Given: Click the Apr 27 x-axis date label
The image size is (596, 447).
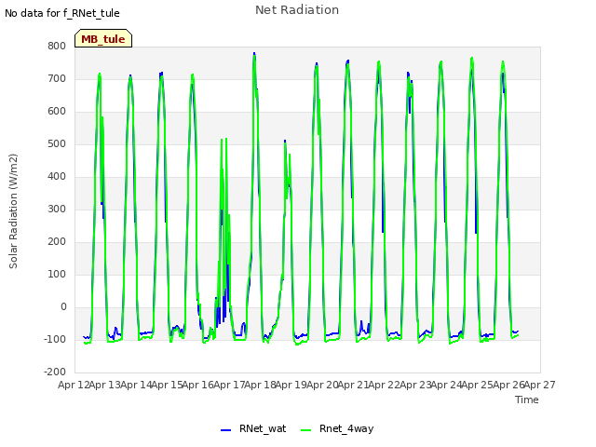Looking at the screenshot, I should 540,385.
